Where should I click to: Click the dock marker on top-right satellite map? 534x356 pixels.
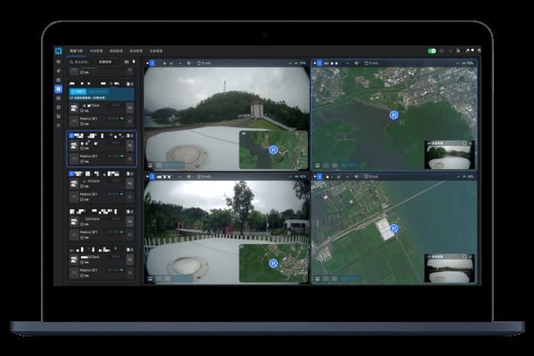(394, 114)
